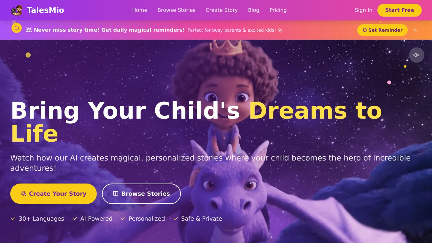
Task: Click the yellow bell notification icon
Action: 17,28
